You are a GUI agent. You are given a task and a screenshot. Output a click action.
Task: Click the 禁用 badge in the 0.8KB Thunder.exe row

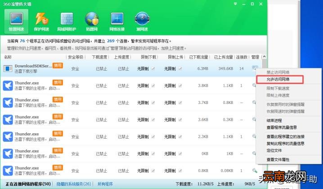(58, 167)
